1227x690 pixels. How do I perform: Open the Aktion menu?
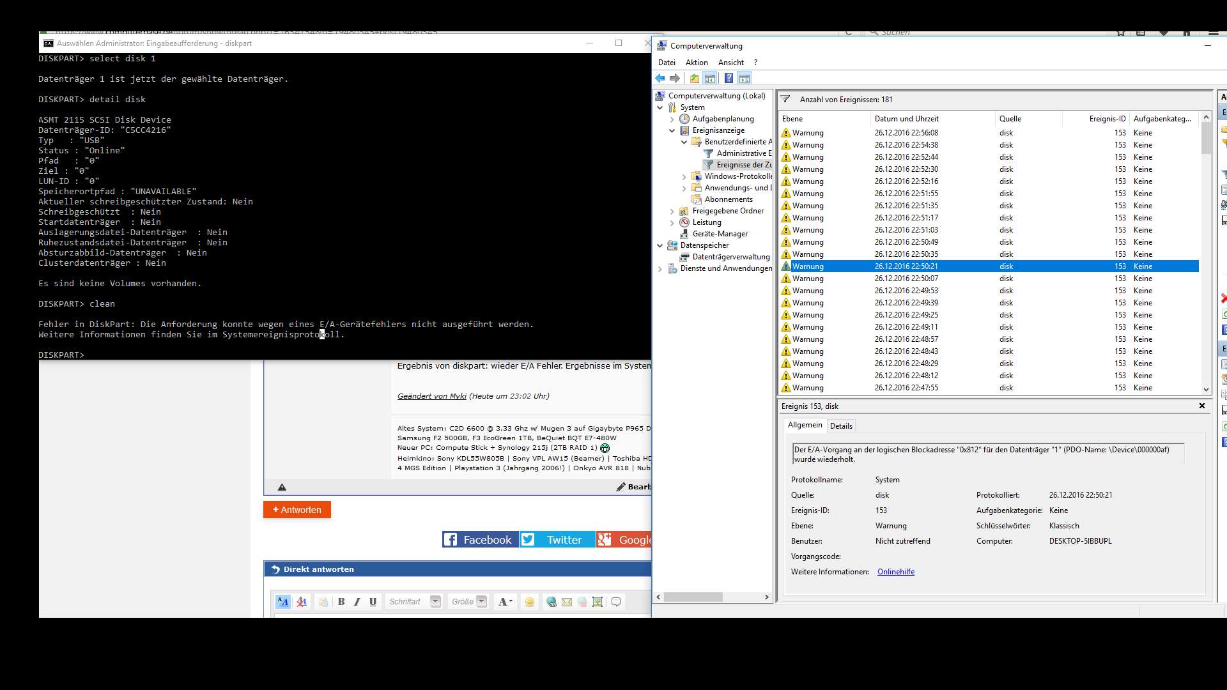click(x=696, y=63)
